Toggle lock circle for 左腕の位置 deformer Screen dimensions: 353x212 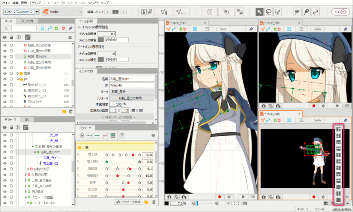coord(11,174)
